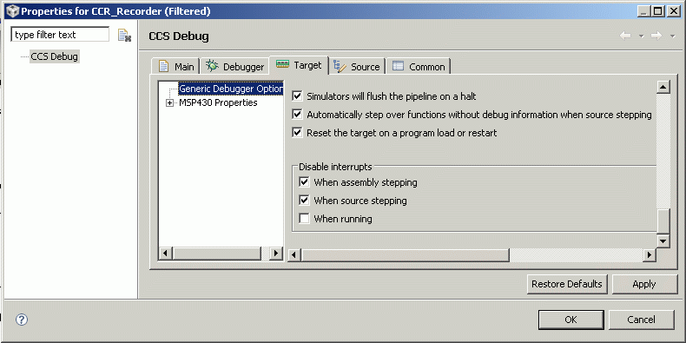Expand the MSP430 Properties tree node
Image resolution: width=686 pixels, height=343 pixels.
click(169, 103)
